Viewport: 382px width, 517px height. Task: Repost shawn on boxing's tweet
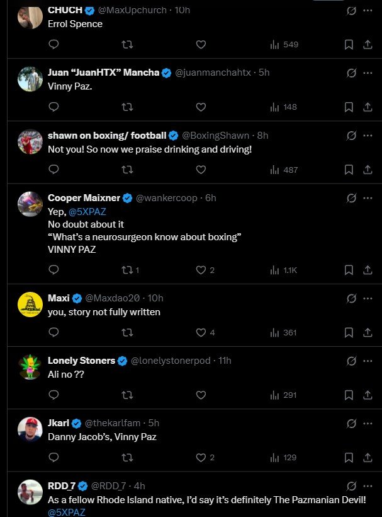pos(127,170)
